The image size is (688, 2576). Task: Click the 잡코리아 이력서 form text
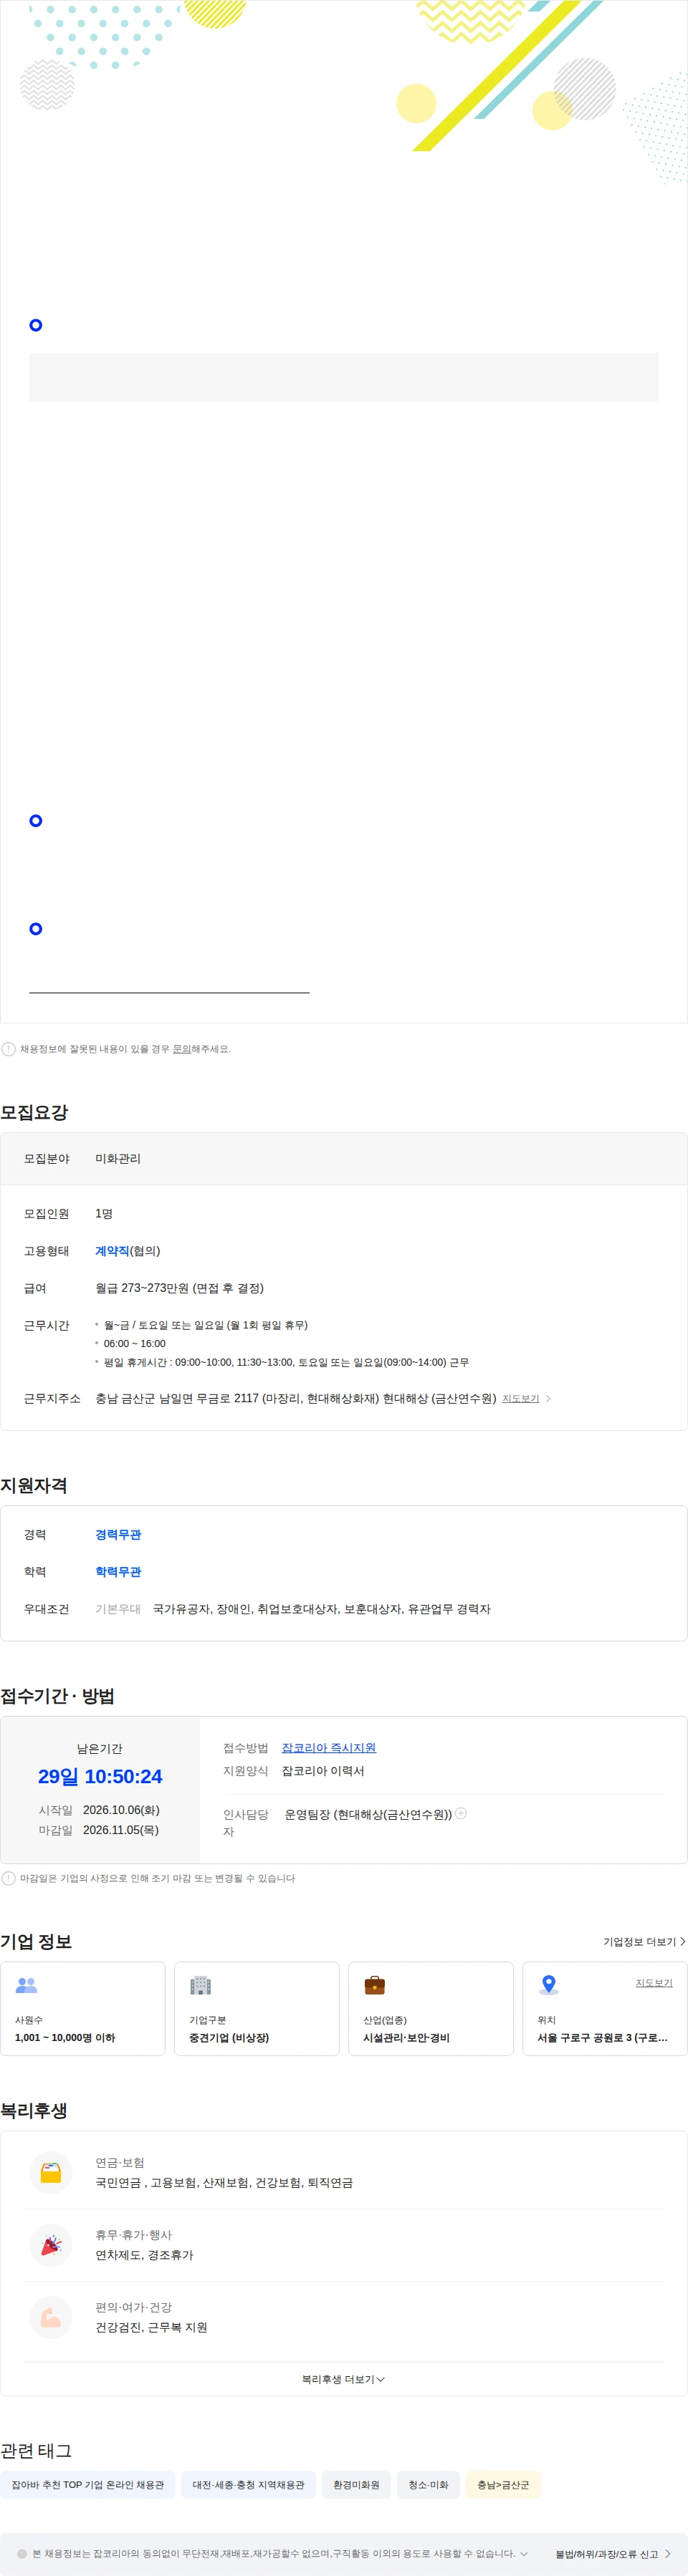pyautogui.click(x=323, y=1770)
